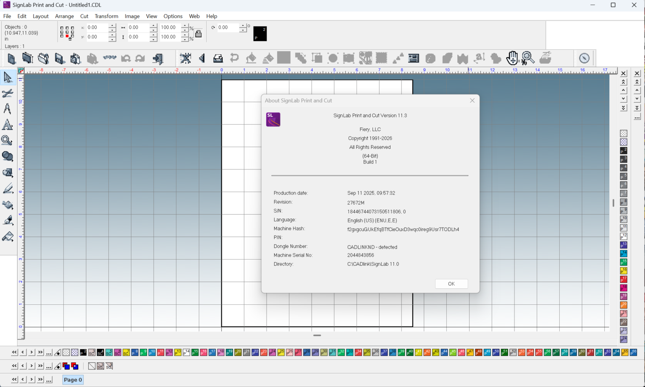Screen dimensions: 645x387
Task: Click the sheet layout panel icon
Action: pyautogui.click(x=414, y=58)
